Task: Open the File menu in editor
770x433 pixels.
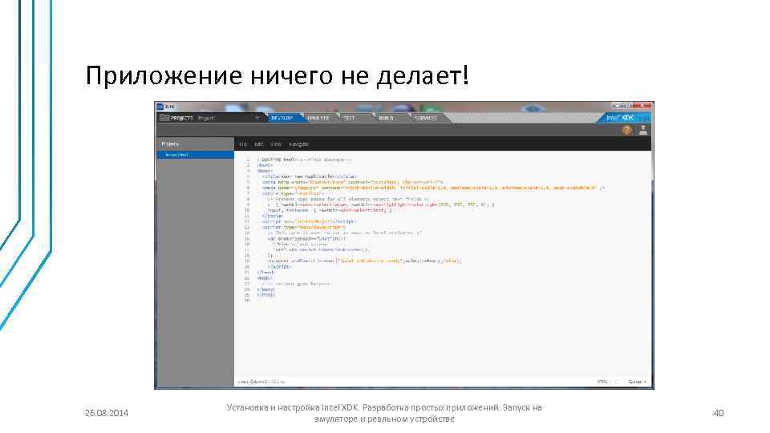Action: 243,144
